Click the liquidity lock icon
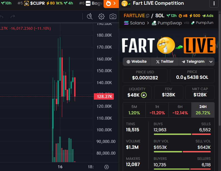221x171 pixels. click(144, 95)
